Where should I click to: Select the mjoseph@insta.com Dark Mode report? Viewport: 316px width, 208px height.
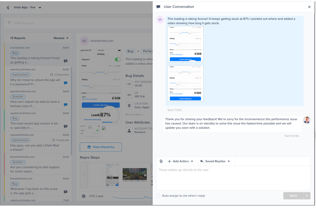tap(38, 142)
